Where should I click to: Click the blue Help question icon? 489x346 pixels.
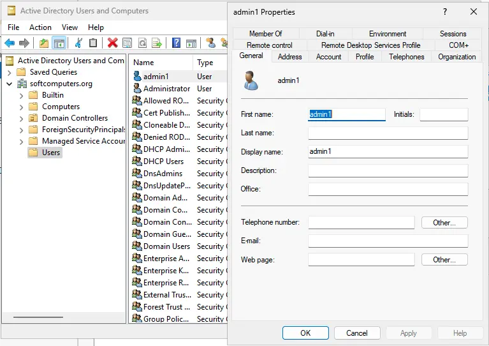(177, 43)
